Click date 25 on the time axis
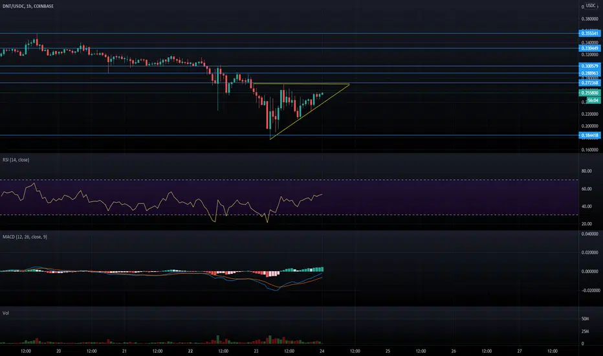The height and width of the screenshot is (356, 603). point(388,351)
